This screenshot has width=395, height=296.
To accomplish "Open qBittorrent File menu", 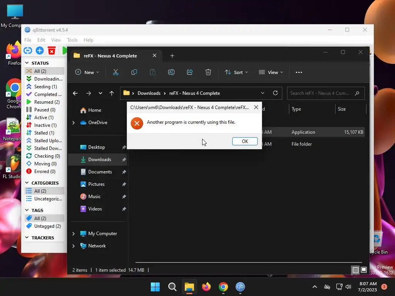I will [28, 40].
